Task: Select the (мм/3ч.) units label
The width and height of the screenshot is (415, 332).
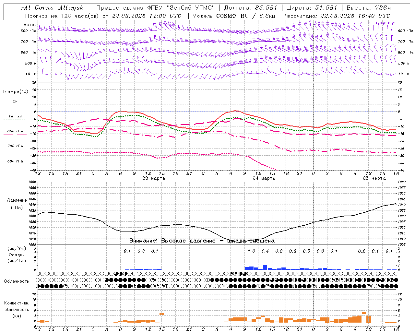Action: (x=17, y=249)
